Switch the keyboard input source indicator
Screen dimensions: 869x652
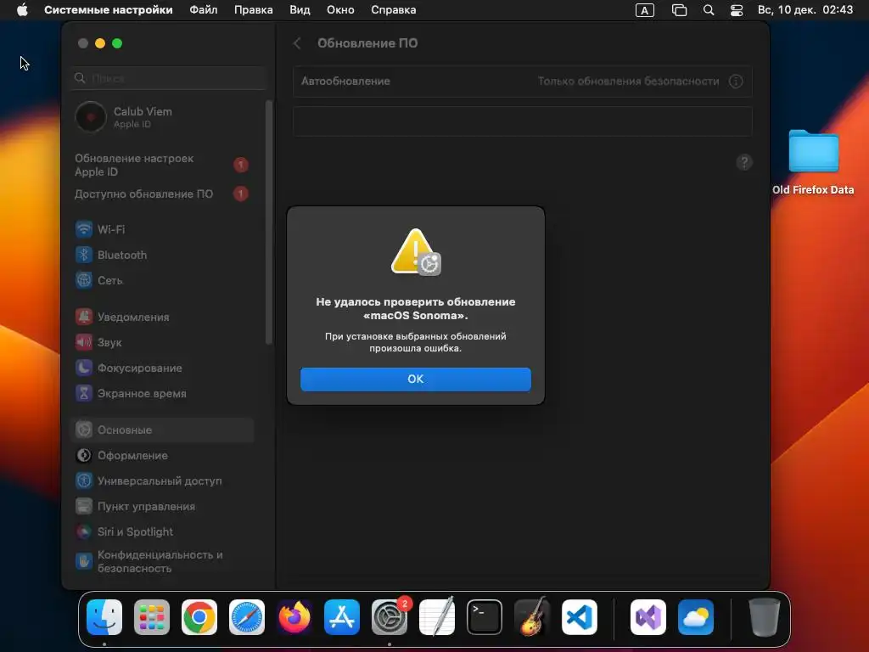click(x=645, y=10)
